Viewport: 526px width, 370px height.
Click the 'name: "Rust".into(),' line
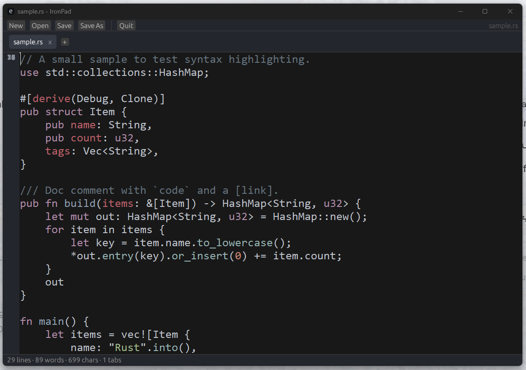133,347
